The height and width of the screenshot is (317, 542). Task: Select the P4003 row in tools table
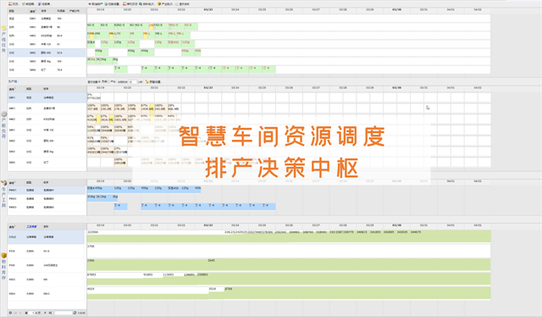[47, 208]
